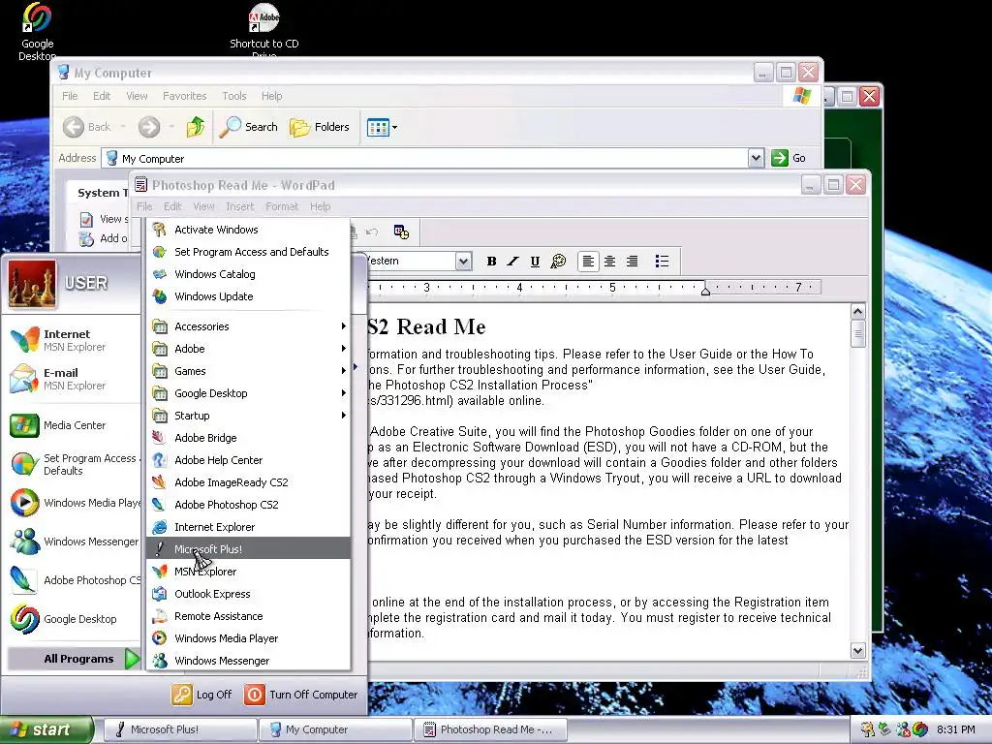Click the right indent marker on ruler
The width and height of the screenshot is (992, 744).
pyautogui.click(x=705, y=291)
